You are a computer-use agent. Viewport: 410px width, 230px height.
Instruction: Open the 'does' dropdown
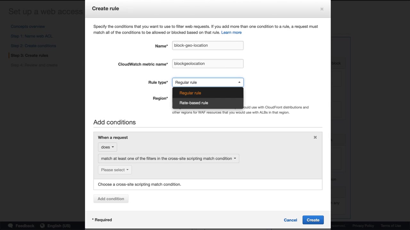tap(107, 147)
